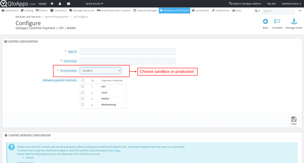304x163 pixels.
Task: Open Catalog menu
Action: (27, 10)
